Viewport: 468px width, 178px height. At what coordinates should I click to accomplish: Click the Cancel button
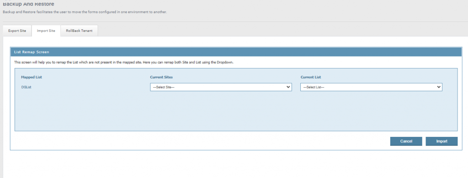click(x=406, y=141)
